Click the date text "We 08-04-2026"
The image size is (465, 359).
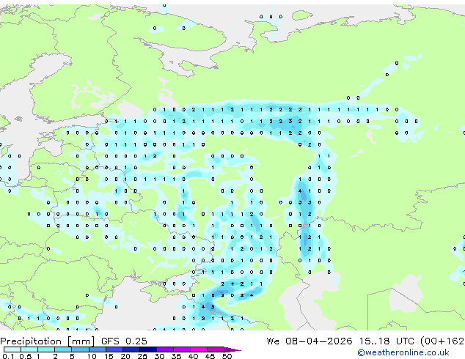[310, 341]
